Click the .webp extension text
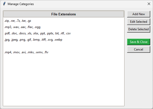The height and width of the screenshot is (109, 153). pyautogui.click(x=58, y=40)
